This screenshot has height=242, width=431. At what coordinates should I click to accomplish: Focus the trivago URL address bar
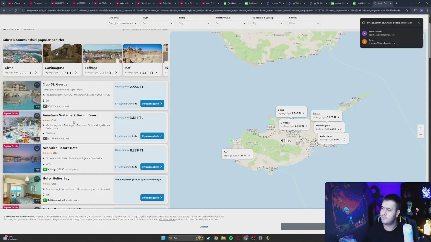tap(214, 10)
